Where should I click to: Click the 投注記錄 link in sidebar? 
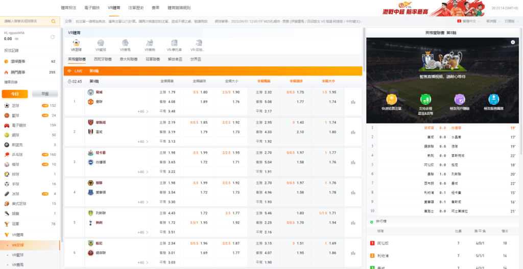pos(11,51)
